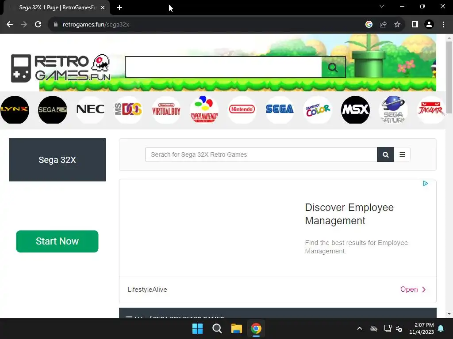
Task: Go back using the browser back arrow
Action: click(10, 25)
